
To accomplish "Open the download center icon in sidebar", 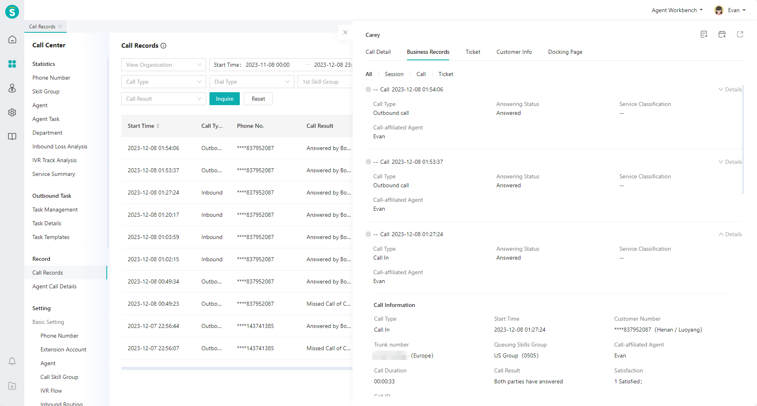I will pyautogui.click(x=12, y=386).
